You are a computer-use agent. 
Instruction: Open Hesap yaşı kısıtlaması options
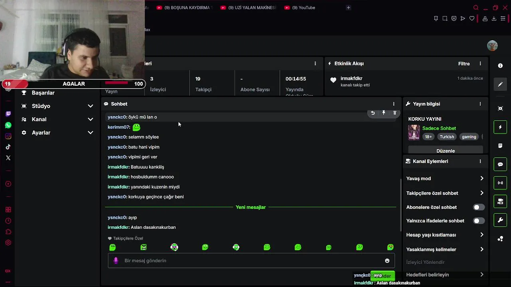click(445, 235)
